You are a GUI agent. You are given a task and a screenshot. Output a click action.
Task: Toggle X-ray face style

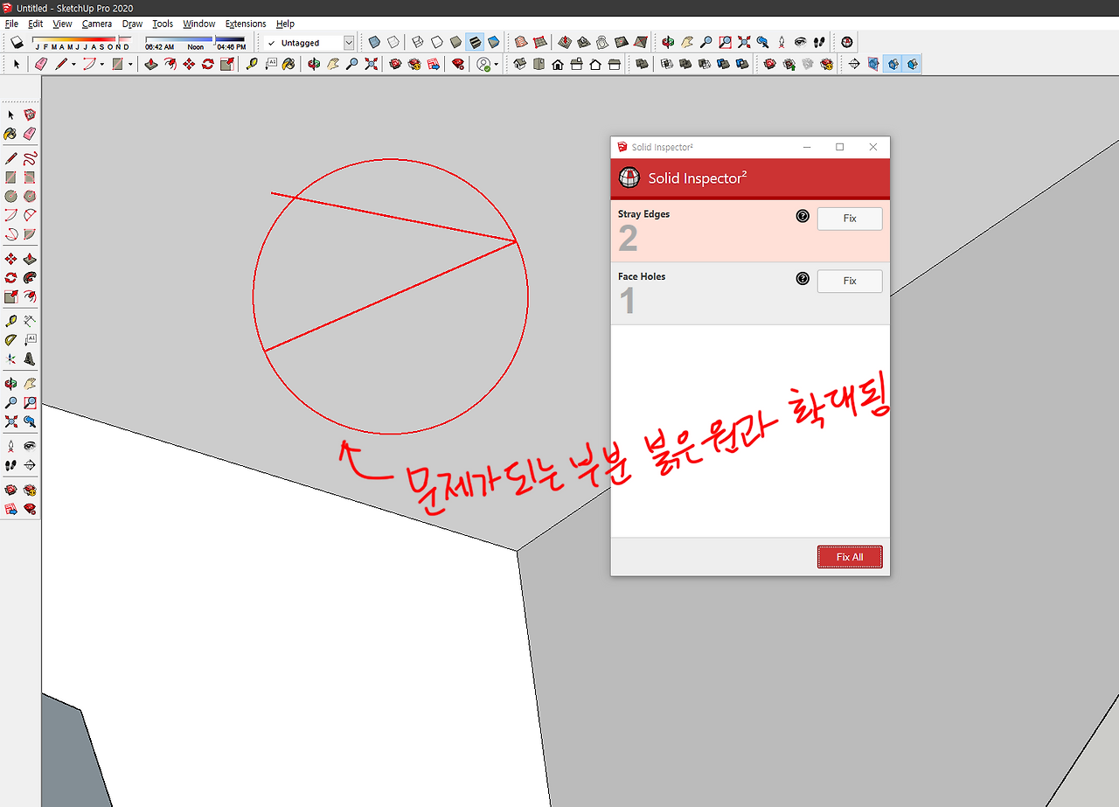tap(375, 42)
